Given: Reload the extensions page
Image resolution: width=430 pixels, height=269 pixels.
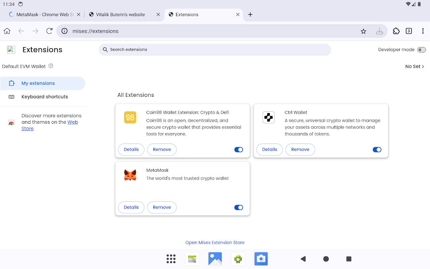Looking at the screenshot, I should [49, 31].
